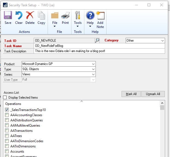The width and height of the screenshot is (170, 157).
Task: Click the Mark All button
Action: tap(131, 94)
